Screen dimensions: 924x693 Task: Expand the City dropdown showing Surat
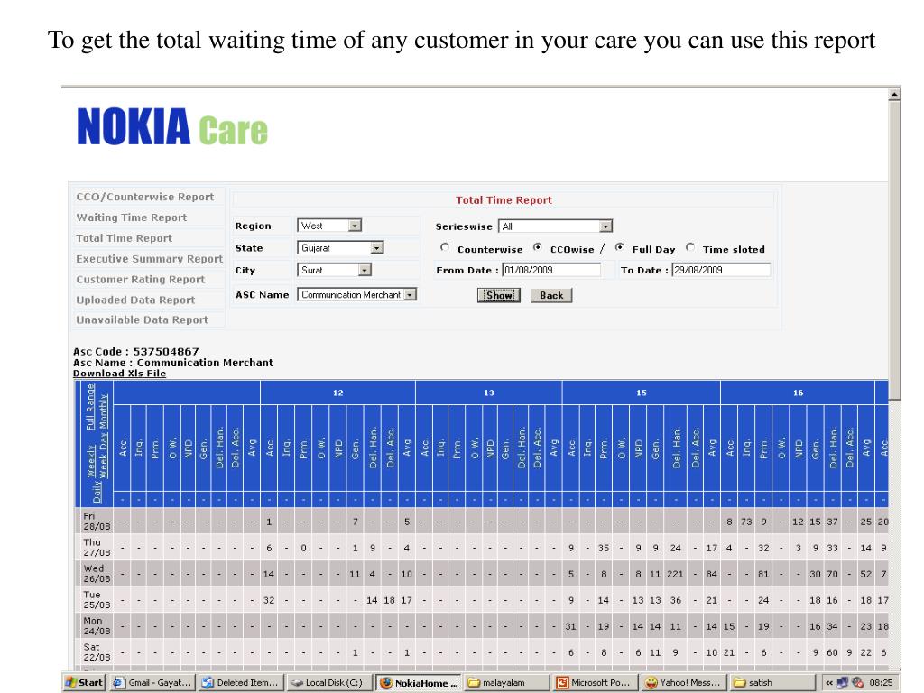point(334,270)
